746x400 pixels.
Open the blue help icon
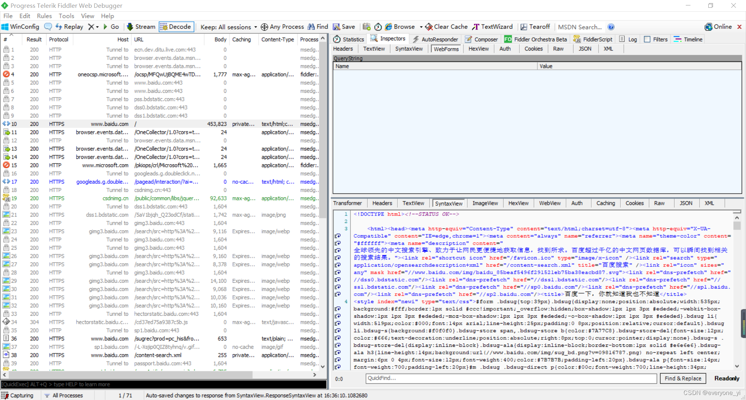[x=611, y=27]
